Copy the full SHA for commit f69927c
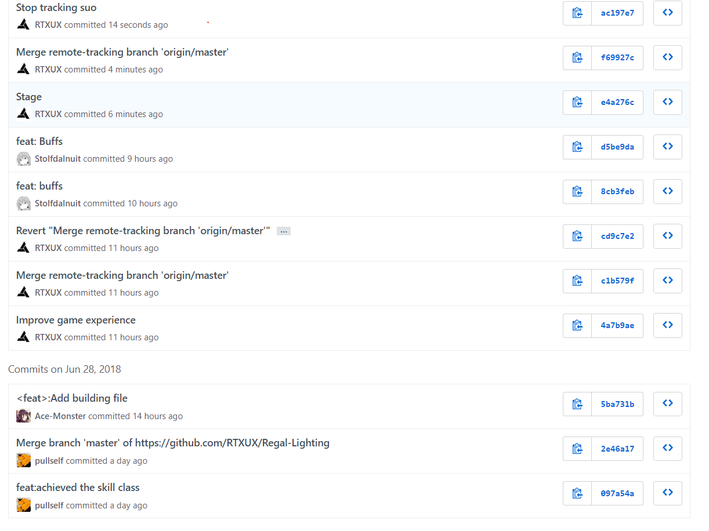This screenshot has width=709, height=531. click(x=577, y=57)
